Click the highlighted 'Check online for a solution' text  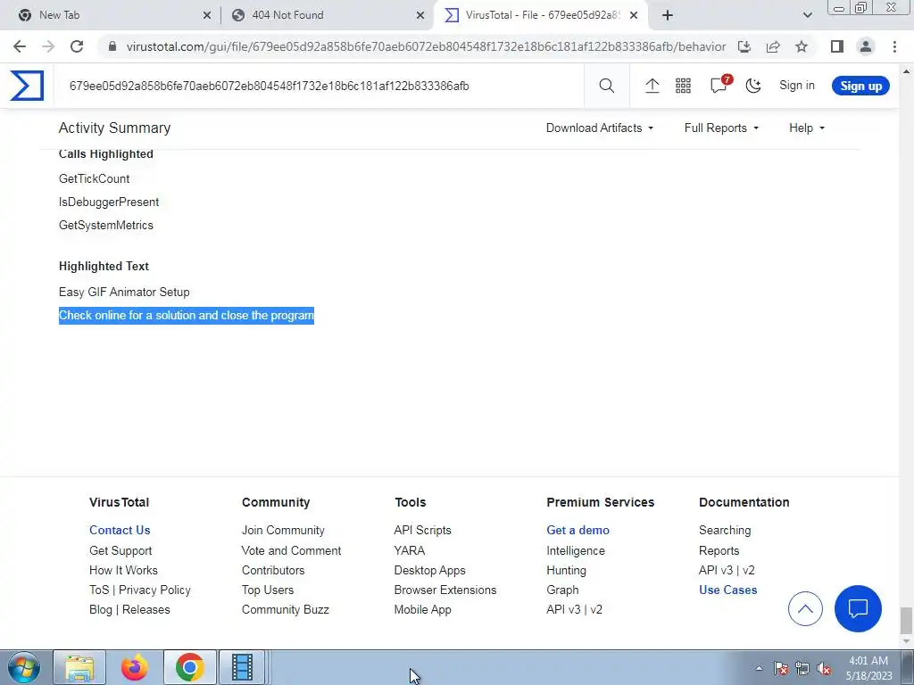tap(187, 316)
